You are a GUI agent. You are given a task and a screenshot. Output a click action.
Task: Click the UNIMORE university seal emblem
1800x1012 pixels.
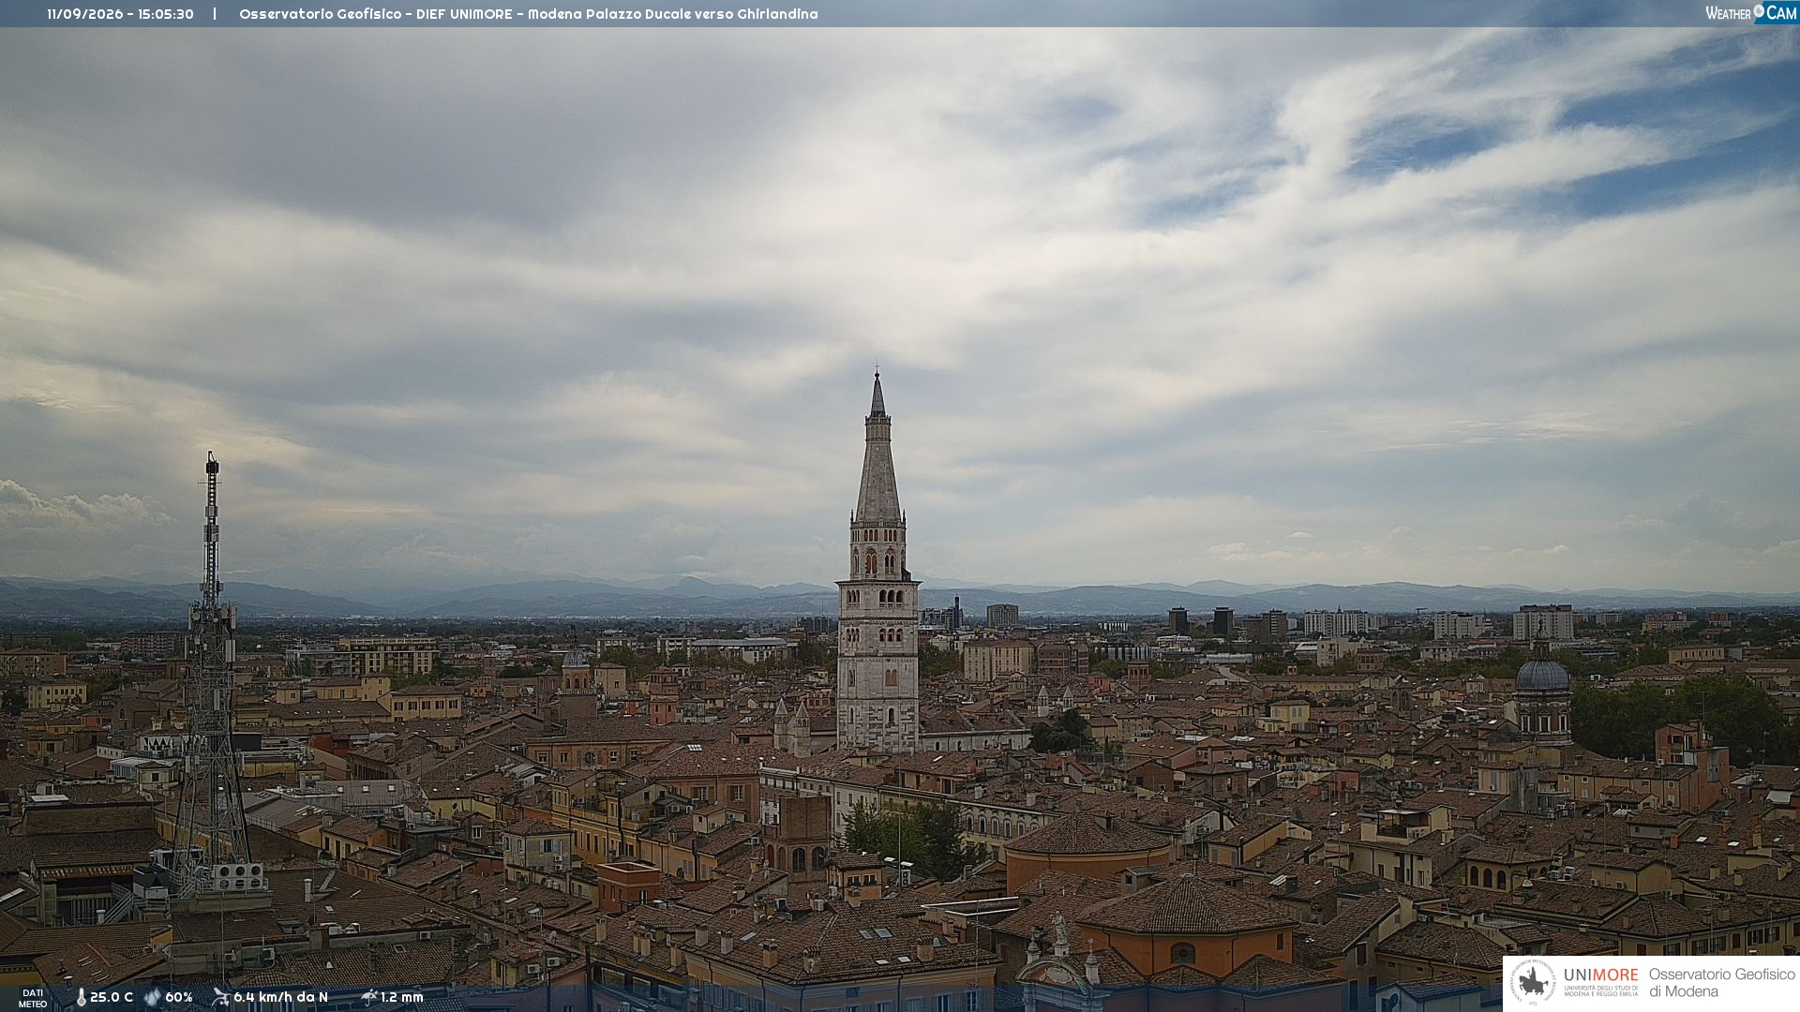[1533, 983]
